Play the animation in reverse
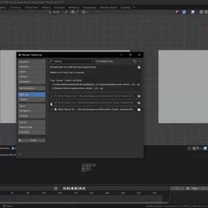The image size is (208, 208). (x=72, y=188)
